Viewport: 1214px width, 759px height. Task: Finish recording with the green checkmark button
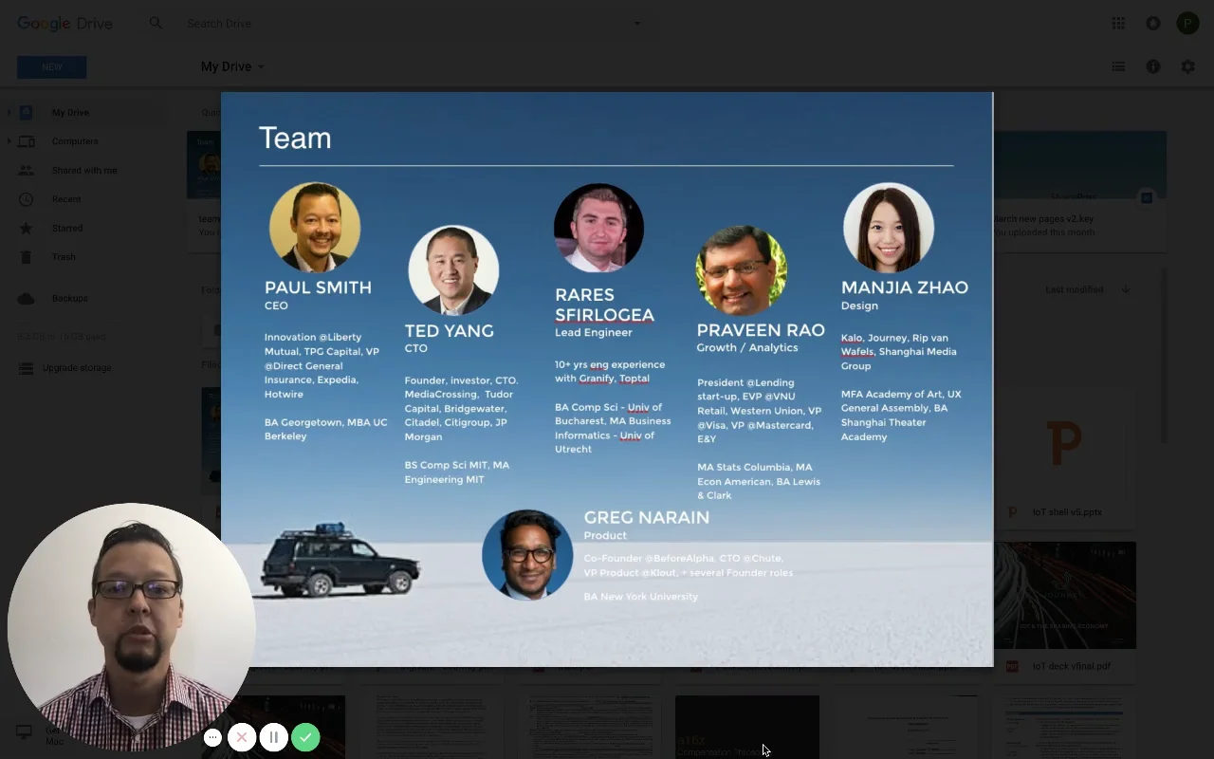click(305, 737)
